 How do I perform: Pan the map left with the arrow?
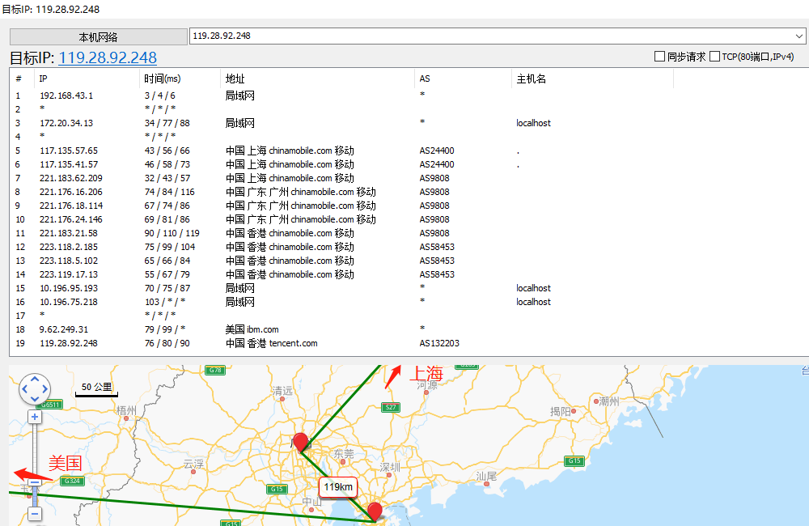coord(25,389)
